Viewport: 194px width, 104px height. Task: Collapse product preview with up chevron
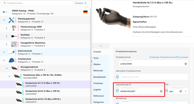(101, 46)
